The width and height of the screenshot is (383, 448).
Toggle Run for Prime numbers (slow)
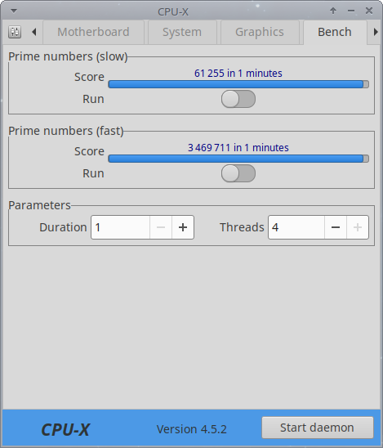click(238, 99)
